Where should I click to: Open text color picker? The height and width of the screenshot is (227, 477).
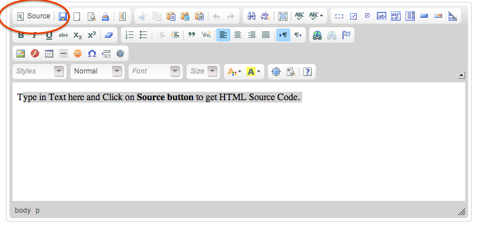tap(234, 72)
